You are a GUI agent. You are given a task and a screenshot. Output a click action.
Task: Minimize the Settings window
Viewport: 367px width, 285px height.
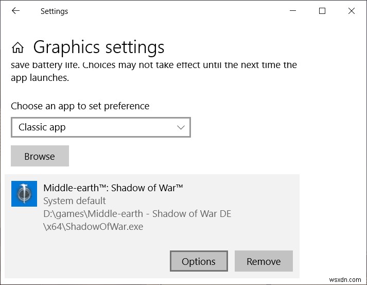tap(293, 11)
